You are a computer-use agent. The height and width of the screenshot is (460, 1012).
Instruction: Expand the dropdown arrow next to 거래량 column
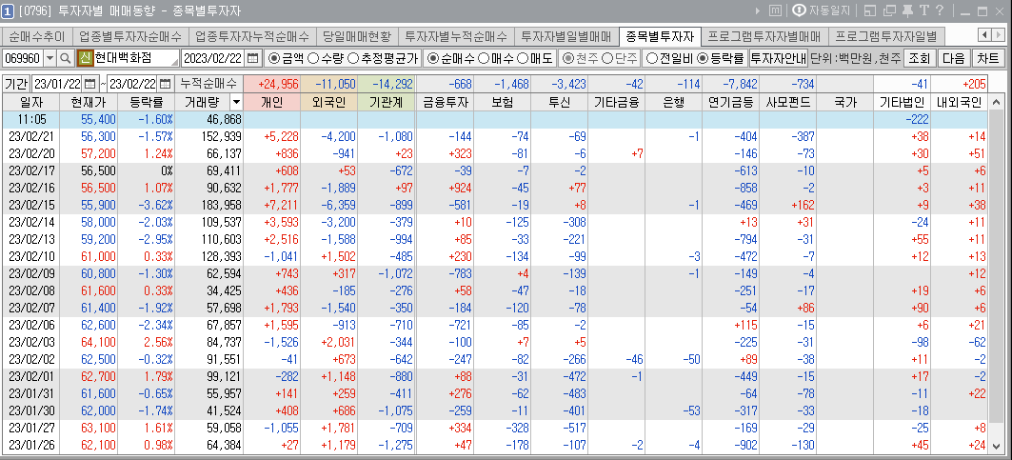coord(236,101)
